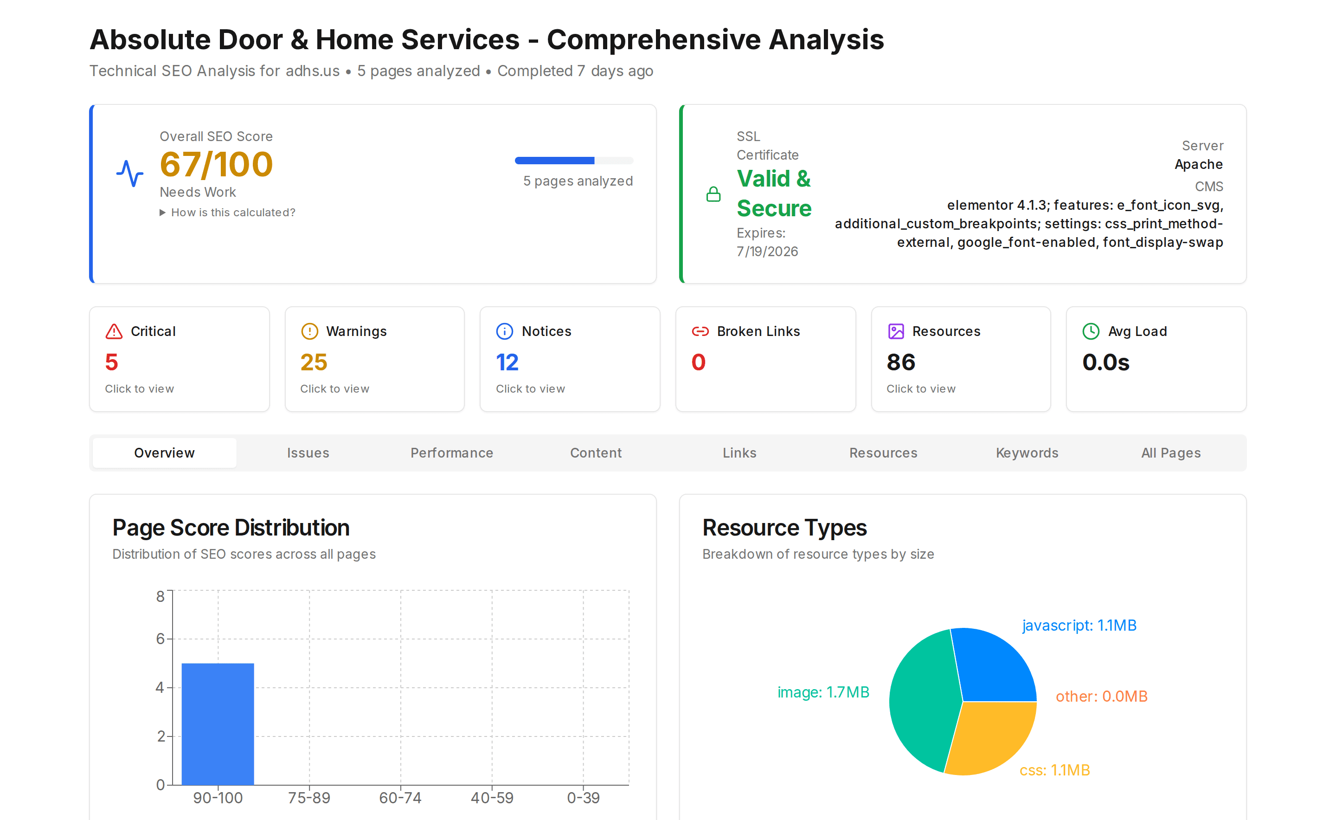Click the green Avg Load clock icon
The image size is (1336, 820).
(x=1091, y=331)
